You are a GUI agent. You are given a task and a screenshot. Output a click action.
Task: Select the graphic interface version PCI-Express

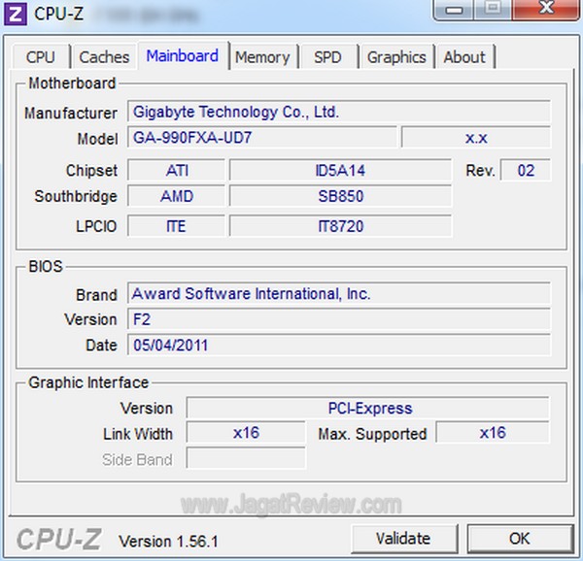(367, 408)
